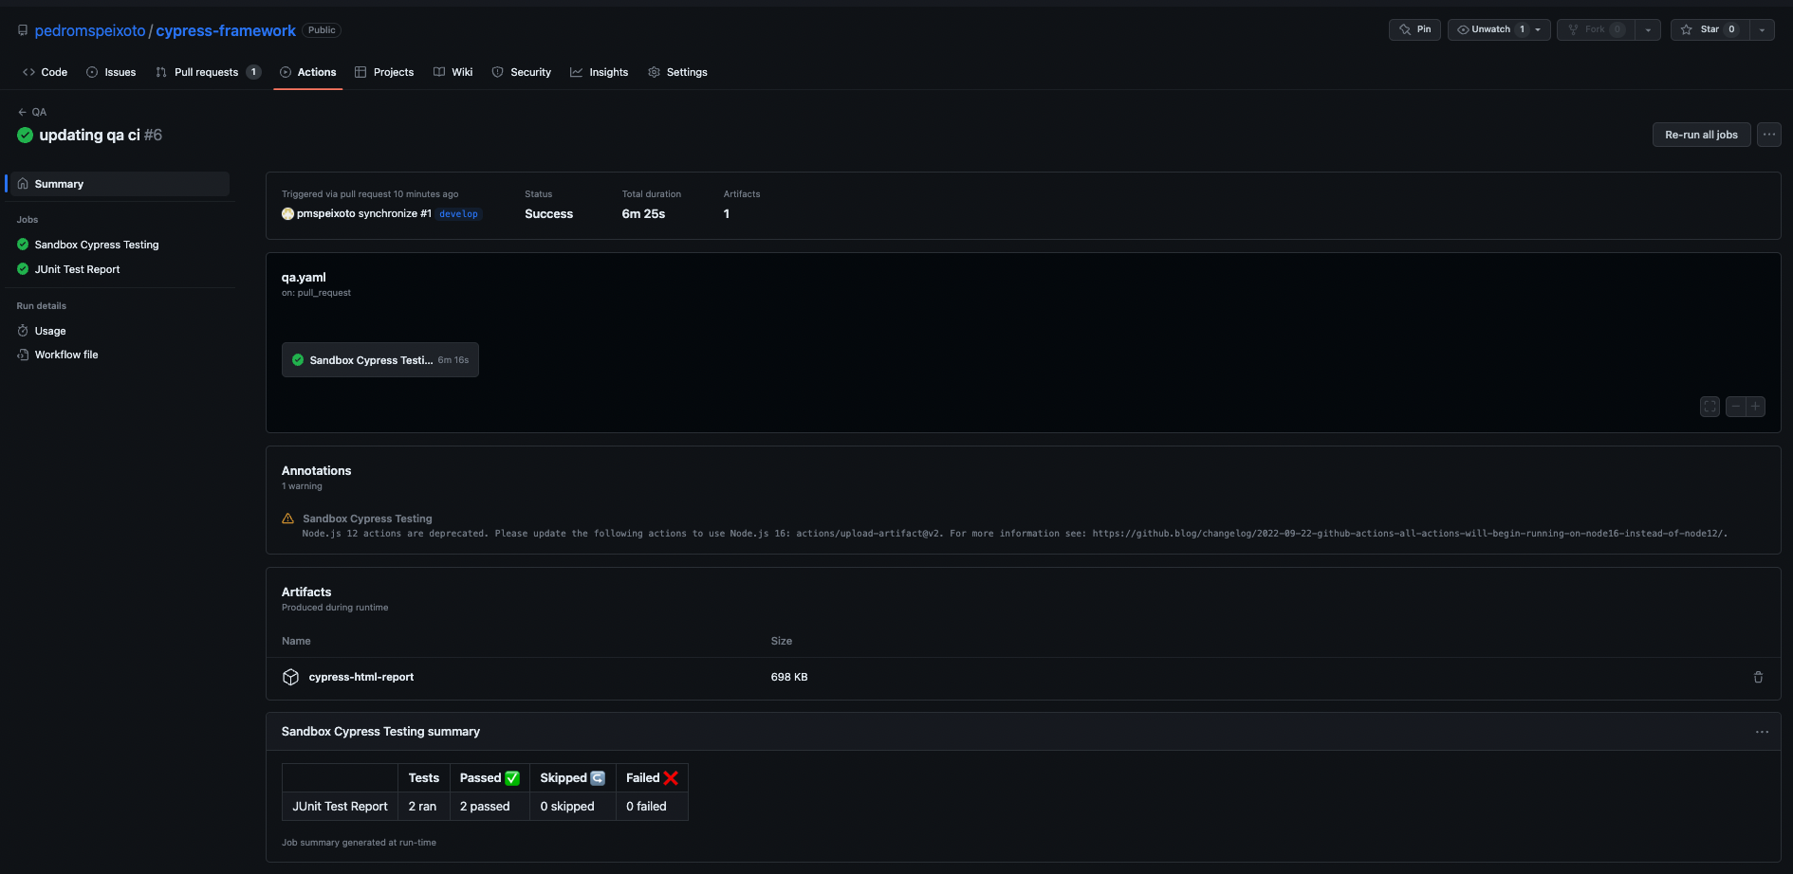Click the pull request tab icon
The height and width of the screenshot is (874, 1793).
pyautogui.click(x=161, y=72)
